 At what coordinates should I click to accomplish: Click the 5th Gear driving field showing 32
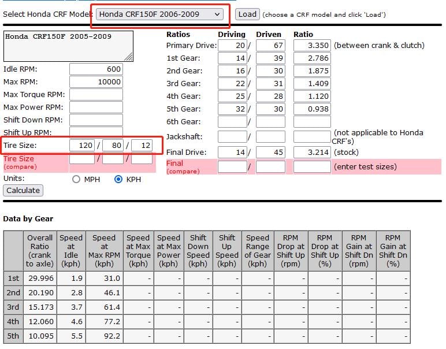pyautogui.click(x=232, y=109)
